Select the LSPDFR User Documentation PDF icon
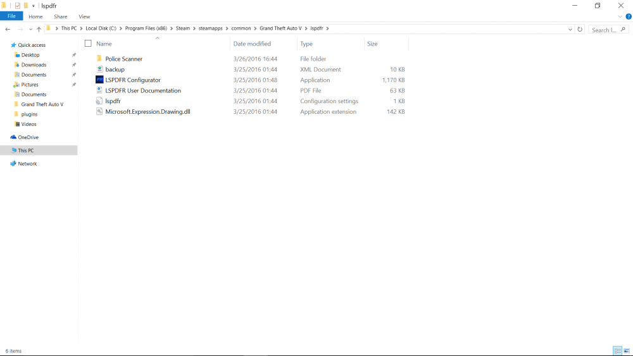This screenshot has height=356, width=633. pos(99,90)
